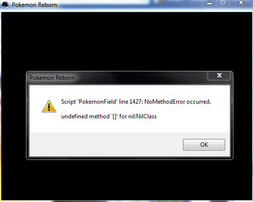Click the black game area above the dialog
The height and width of the screenshot is (202, 253).
[x=127, y=42]
